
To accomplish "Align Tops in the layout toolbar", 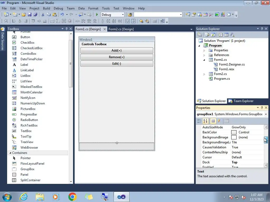I will (33, 21).
